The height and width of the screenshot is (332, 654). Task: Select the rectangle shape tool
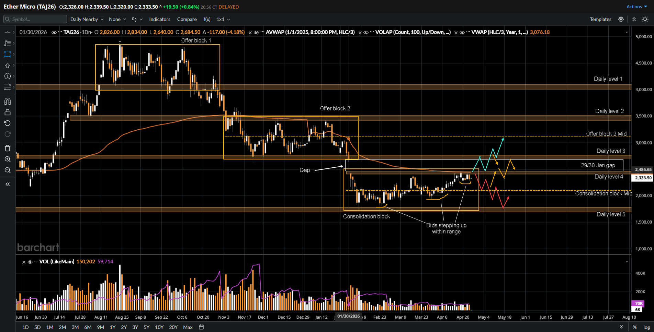(x=7, y=54)
